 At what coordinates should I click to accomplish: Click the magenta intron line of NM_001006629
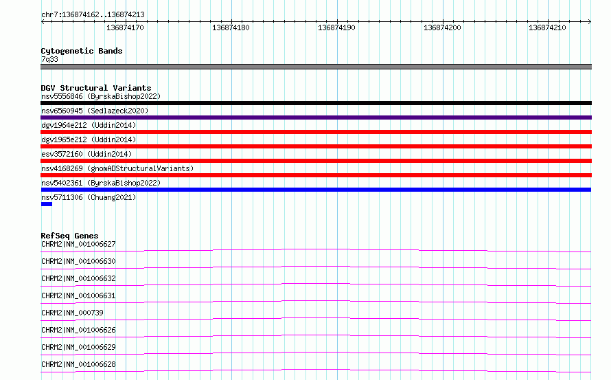tap(316, 353)
